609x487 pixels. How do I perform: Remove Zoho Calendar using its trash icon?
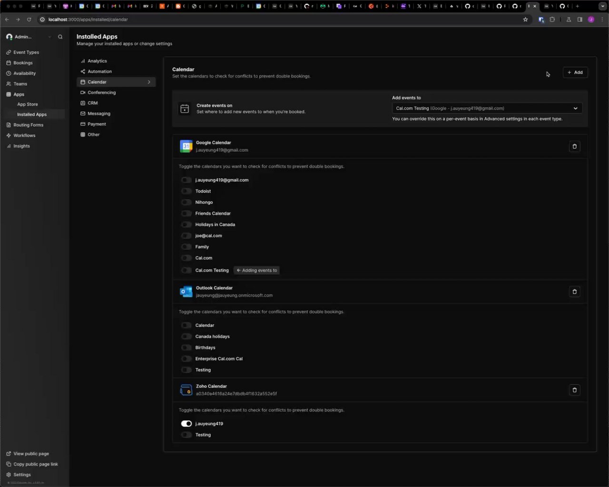pos(574,390)
